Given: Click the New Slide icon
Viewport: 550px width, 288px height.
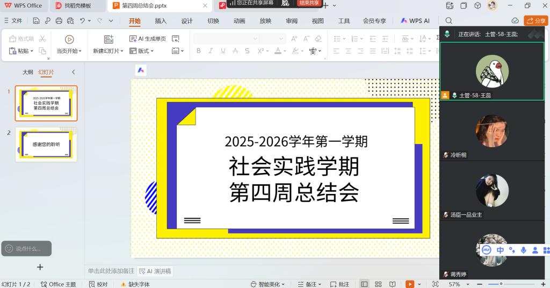Looking at the screenshot, I should pyautogui.click(x=109, y=39).
